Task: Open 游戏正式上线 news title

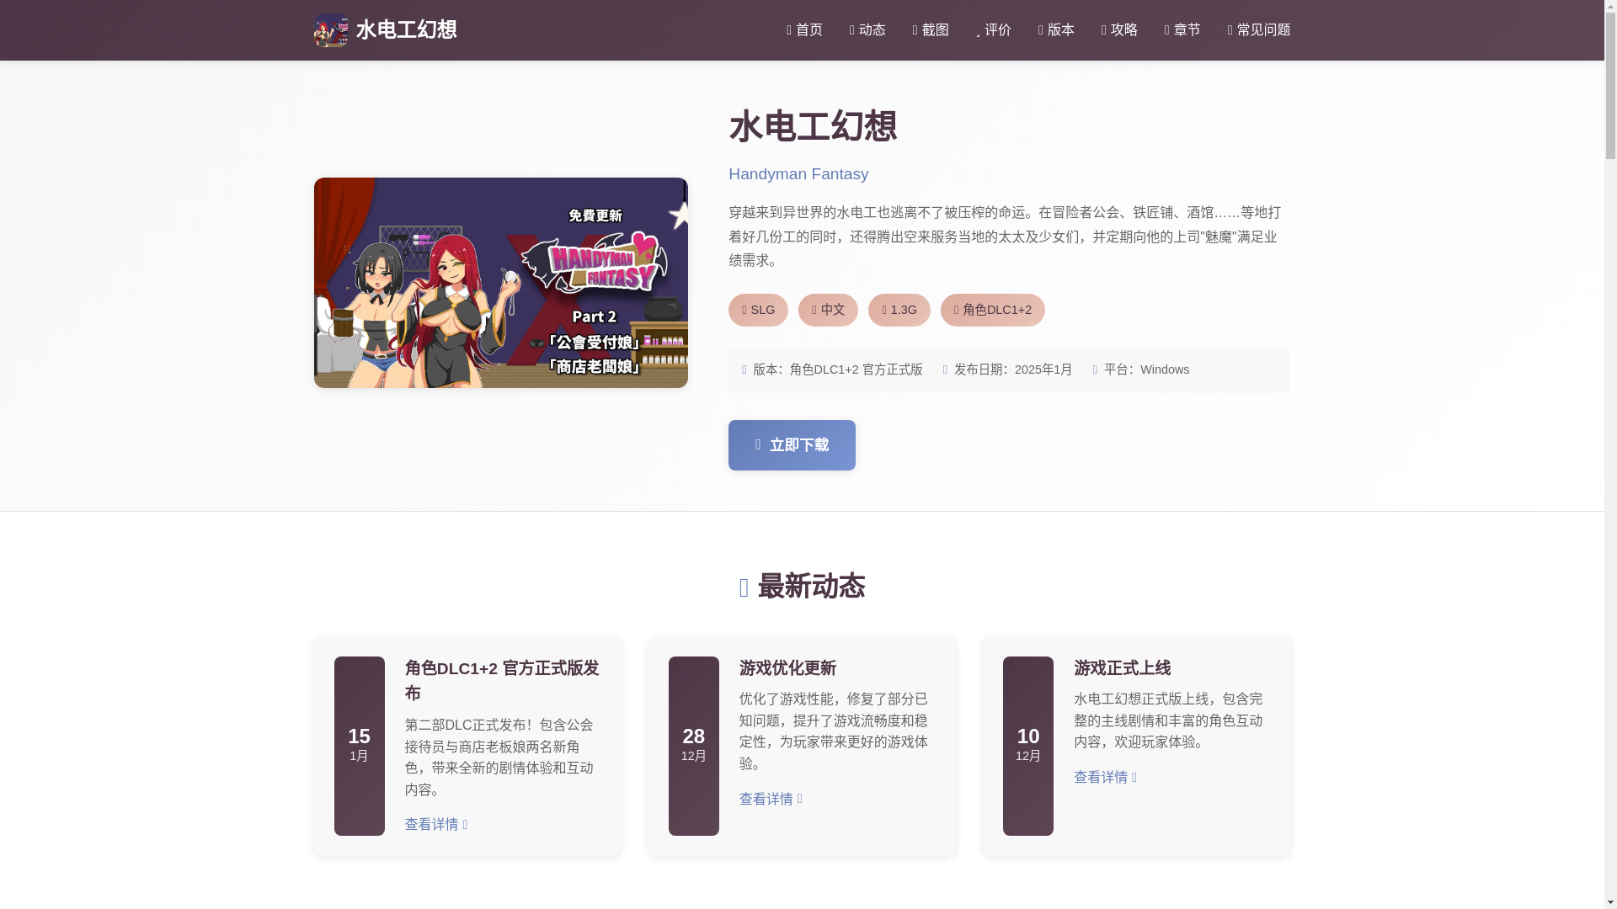Action: [x=1122, y=668]
